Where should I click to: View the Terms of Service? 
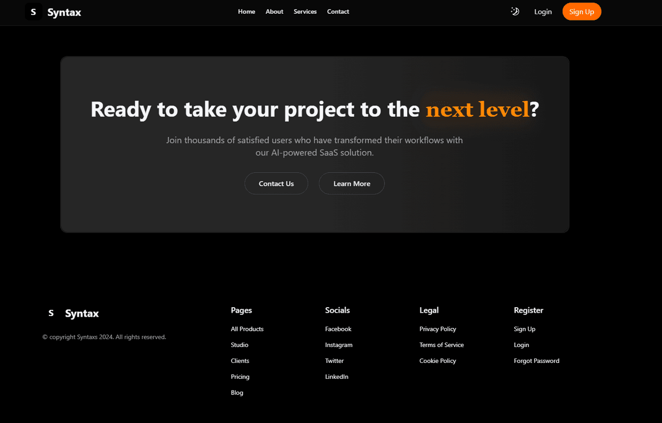tap(441, 345)
